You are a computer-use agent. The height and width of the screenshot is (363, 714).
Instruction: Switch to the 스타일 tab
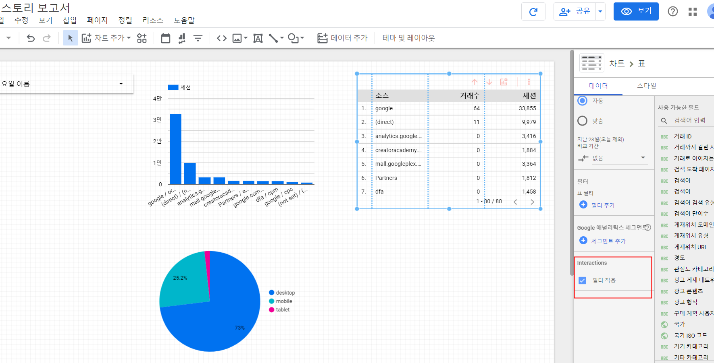[647, 86]
